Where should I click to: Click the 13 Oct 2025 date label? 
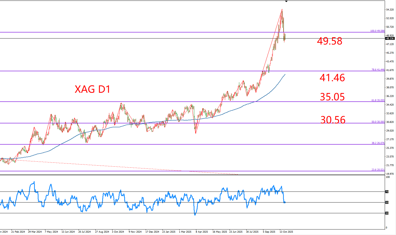(x=286, y=232)
